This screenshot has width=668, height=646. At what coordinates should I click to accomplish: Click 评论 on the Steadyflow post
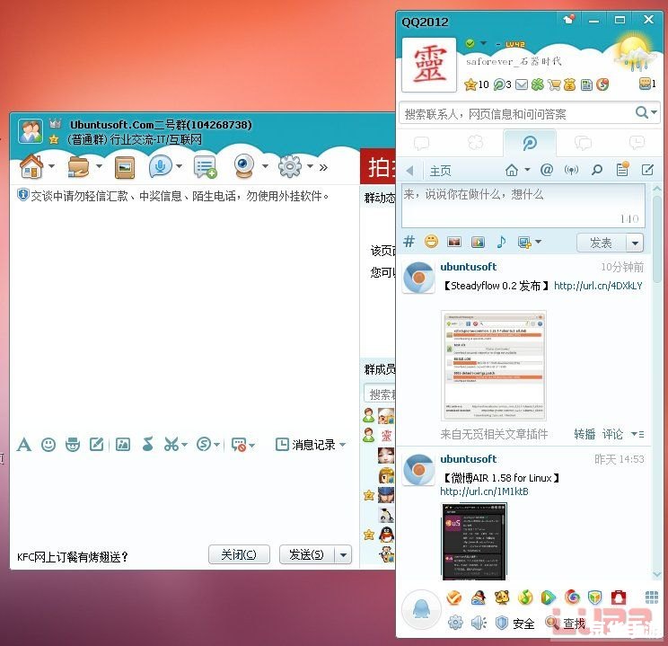(612, 434)
